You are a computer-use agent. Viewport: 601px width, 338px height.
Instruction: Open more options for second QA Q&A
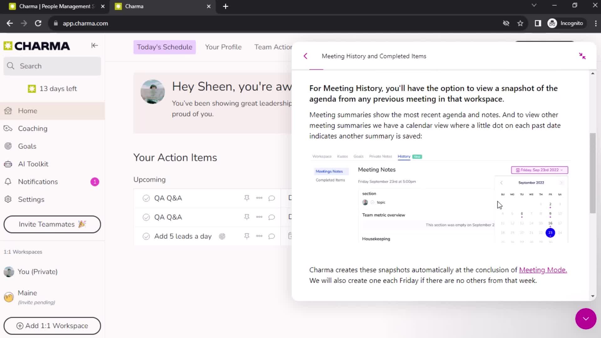259,217
